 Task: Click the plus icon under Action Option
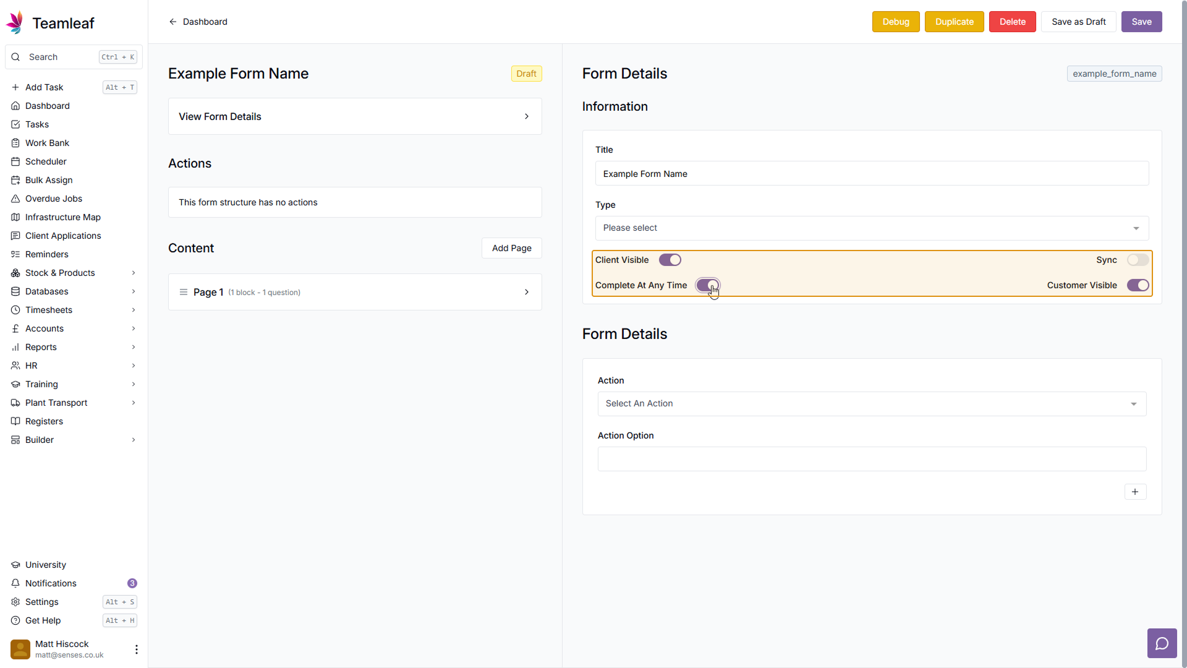[1135, 492]
